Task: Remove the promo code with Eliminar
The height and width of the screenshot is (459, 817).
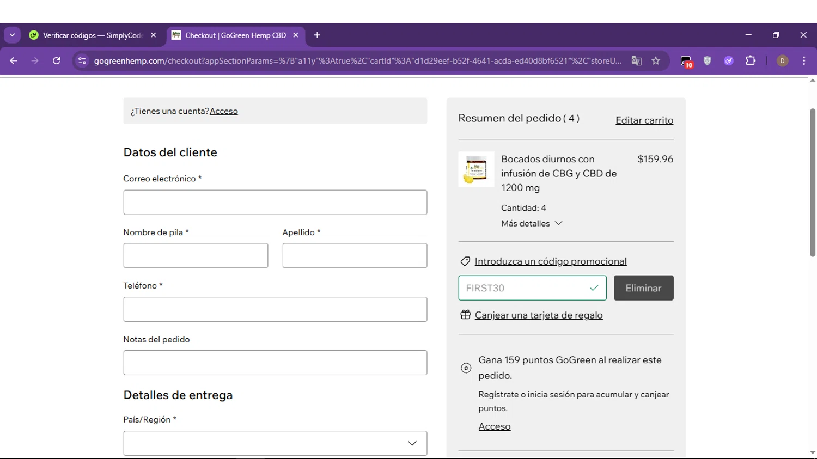Action: 643,288
